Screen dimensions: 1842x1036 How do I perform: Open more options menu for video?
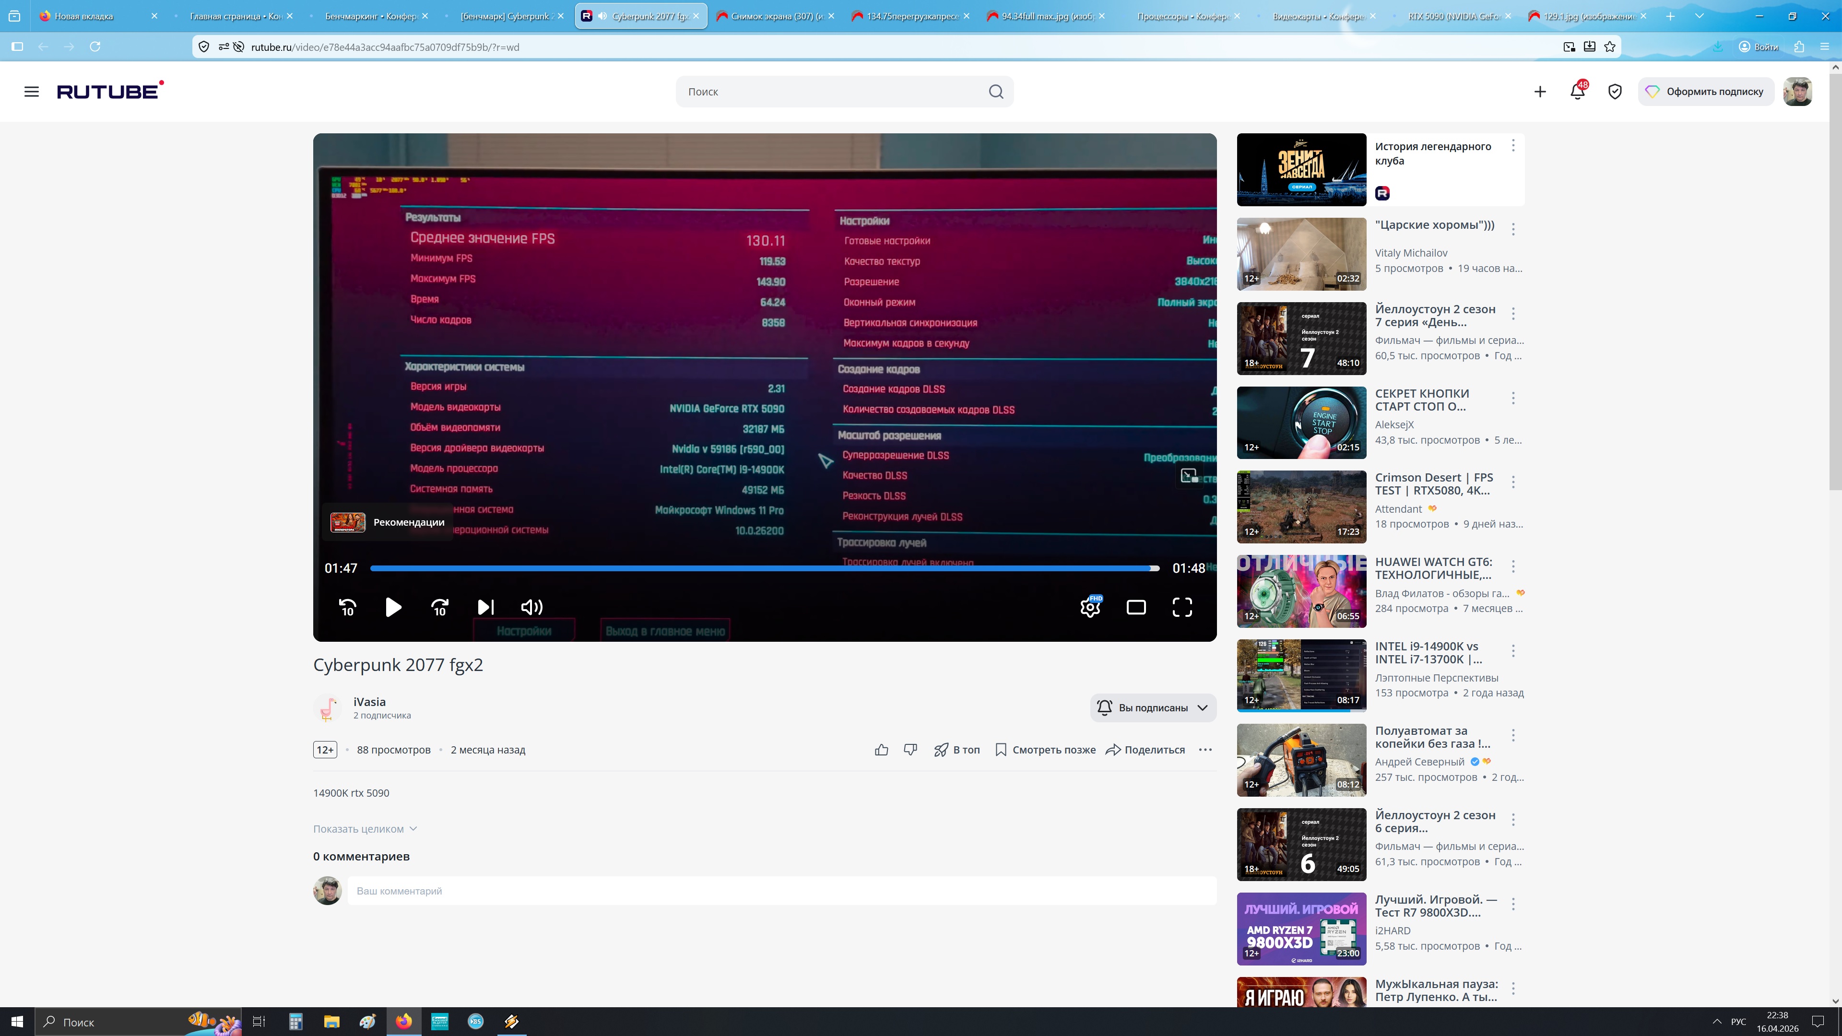1205,749
